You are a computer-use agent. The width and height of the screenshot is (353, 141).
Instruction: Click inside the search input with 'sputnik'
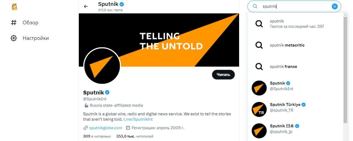click(295, 6)
